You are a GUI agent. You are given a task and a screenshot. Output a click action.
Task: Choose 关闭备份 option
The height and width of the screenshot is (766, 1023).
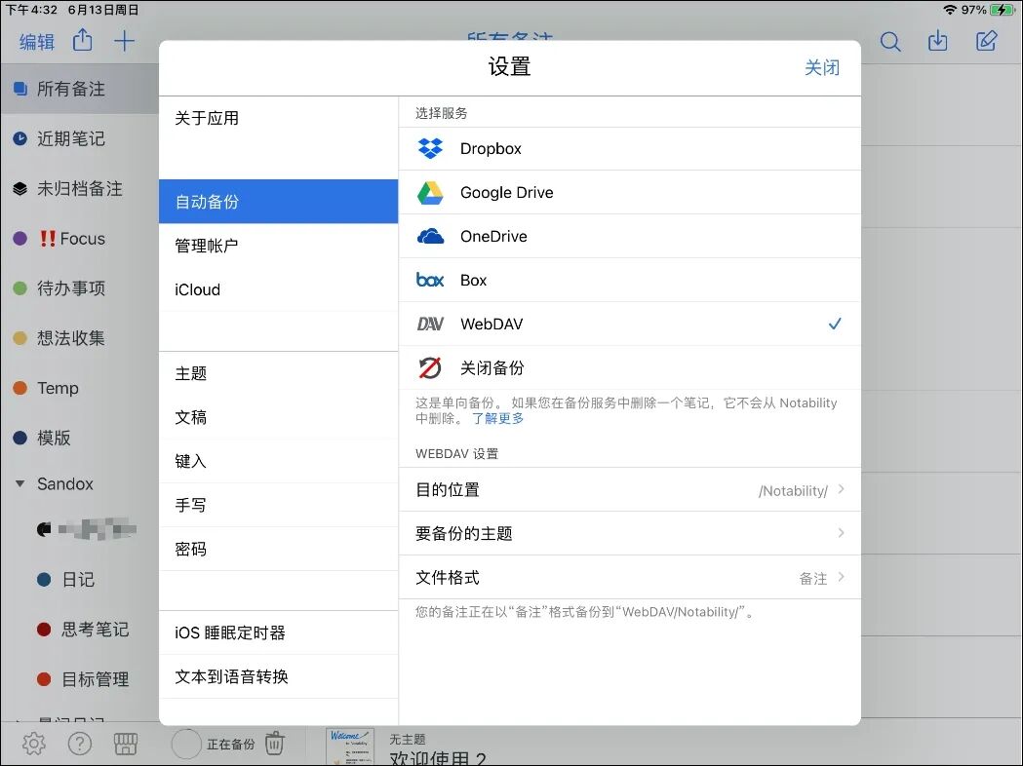coord(630,367)
